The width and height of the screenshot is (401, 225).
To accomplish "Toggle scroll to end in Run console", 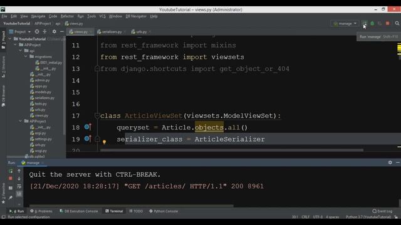I will point(19,194).
